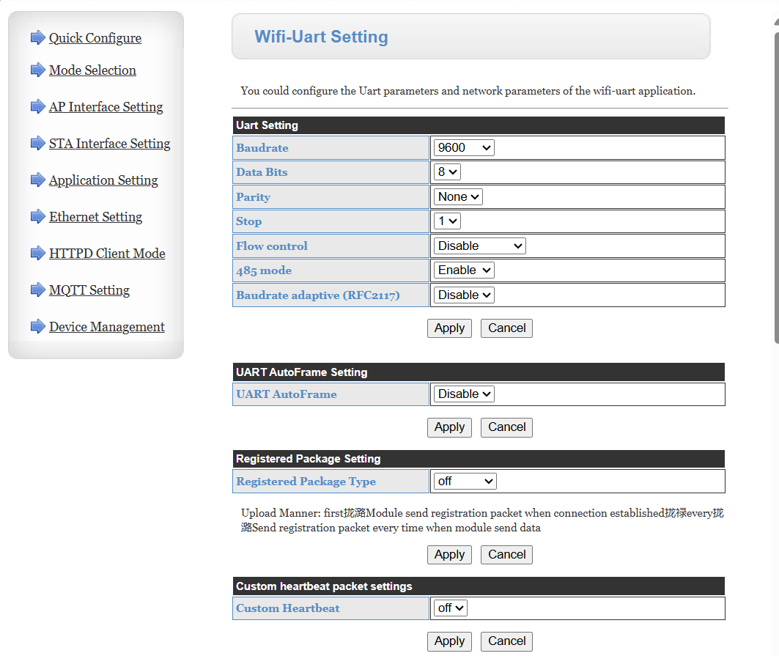Click the UART AutoFrame label
Screen dimensions: 779x656
pos(286,394)
